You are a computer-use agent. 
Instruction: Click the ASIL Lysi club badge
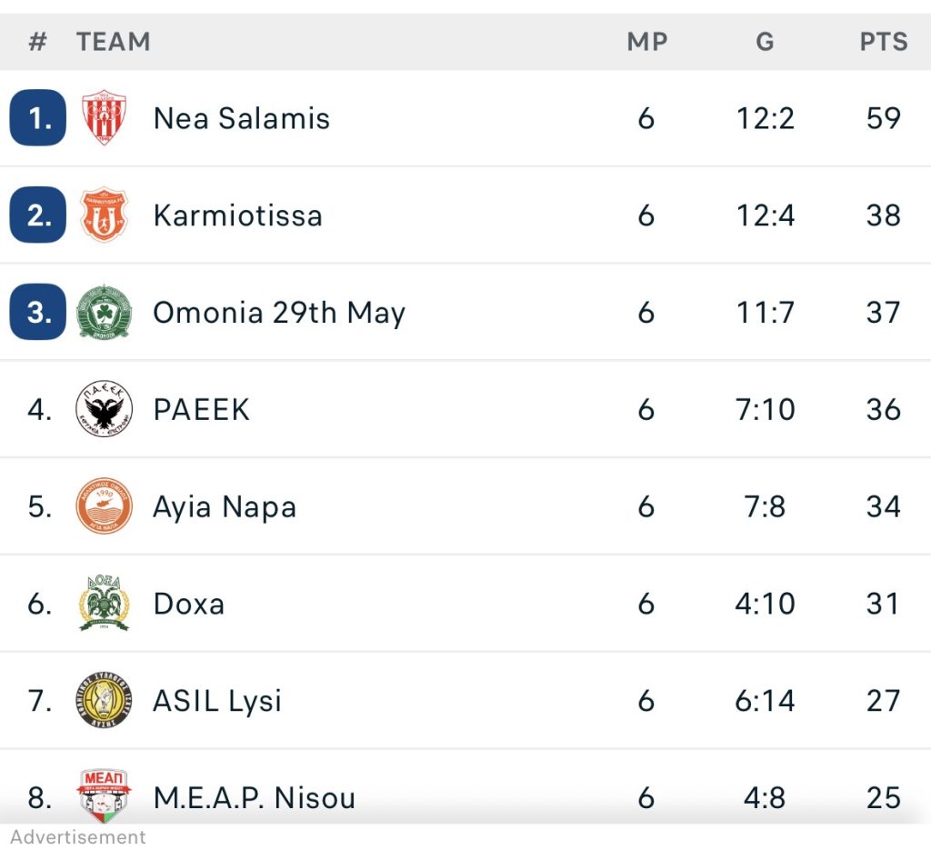pos(104,701)
